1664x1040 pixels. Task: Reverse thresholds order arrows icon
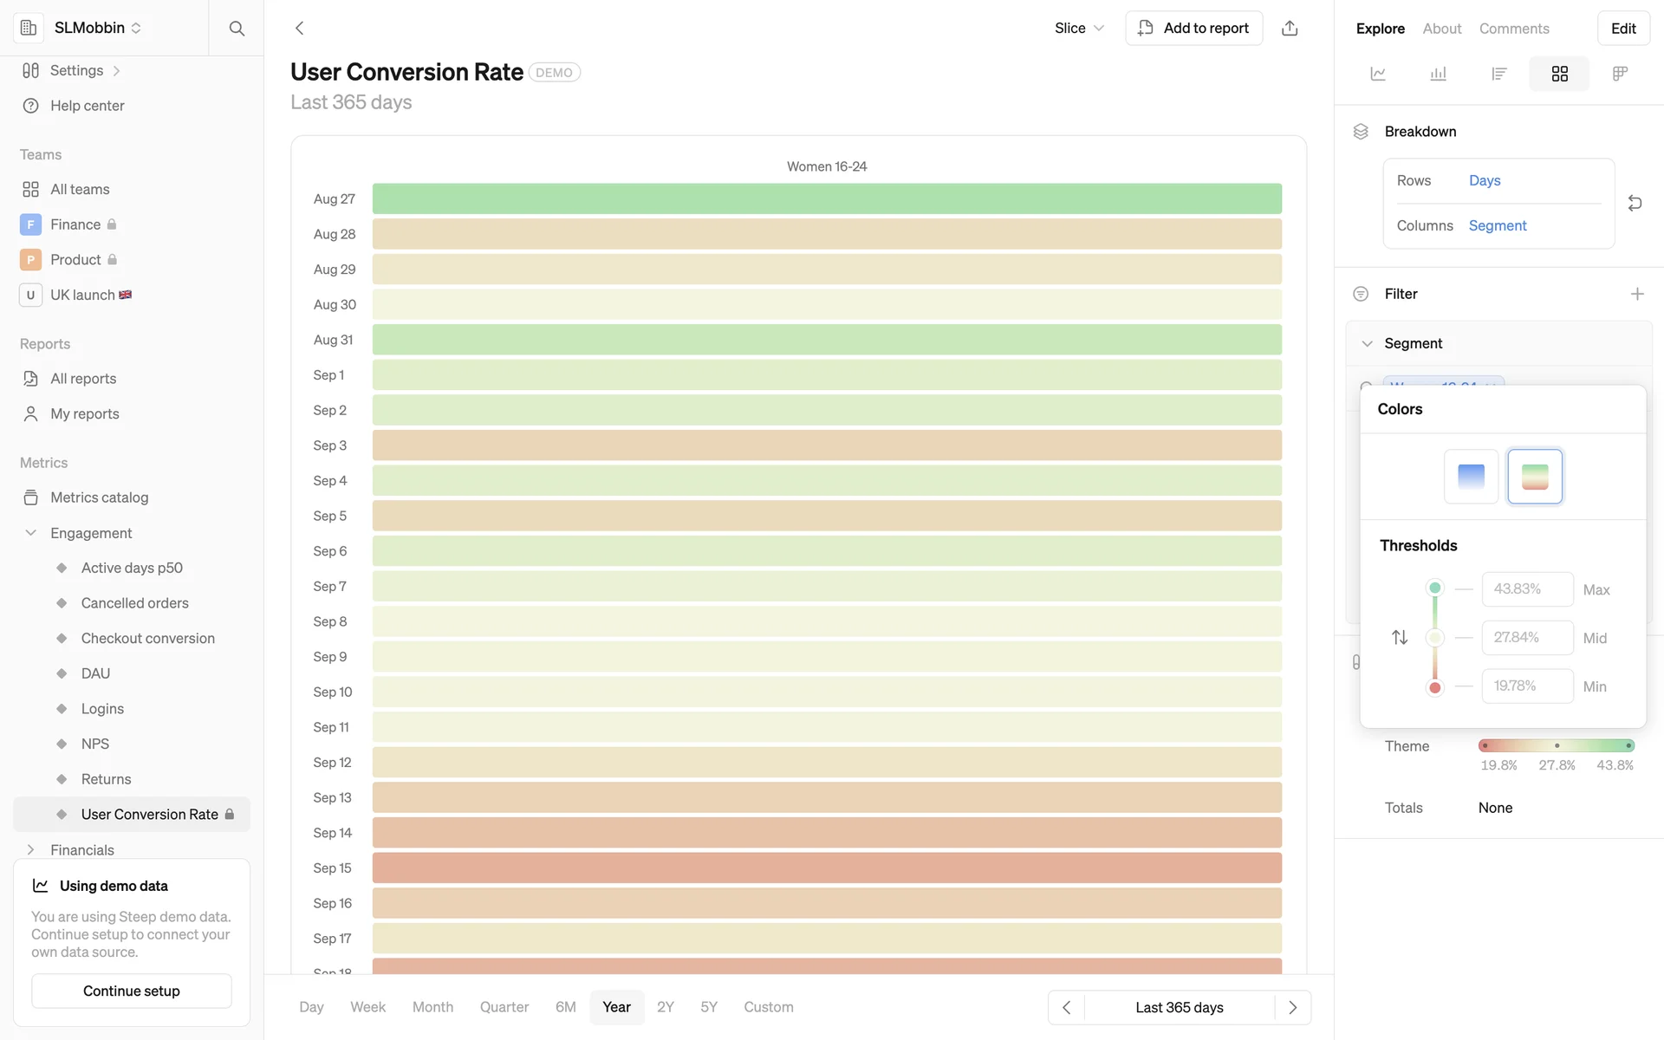tap(1400, 638)
